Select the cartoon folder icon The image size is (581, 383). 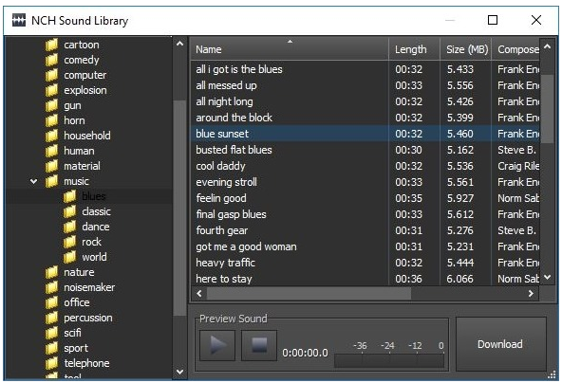[51, 45]
